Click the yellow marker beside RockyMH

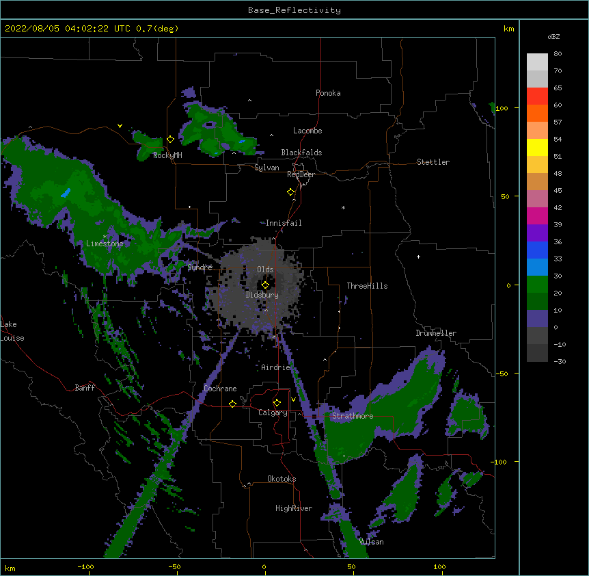170,139
